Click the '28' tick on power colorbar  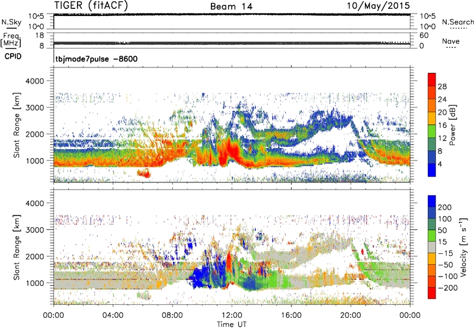coord(442,86)
